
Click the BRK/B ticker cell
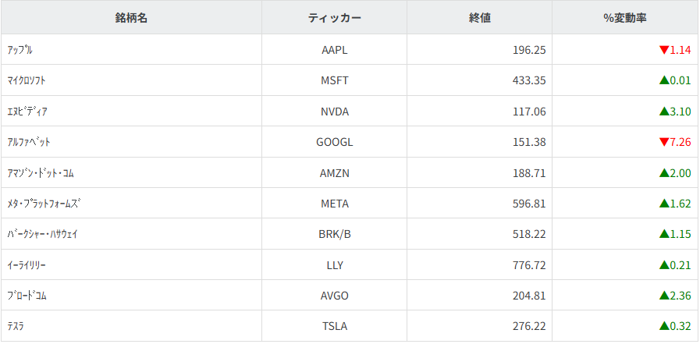click(334, 234)
